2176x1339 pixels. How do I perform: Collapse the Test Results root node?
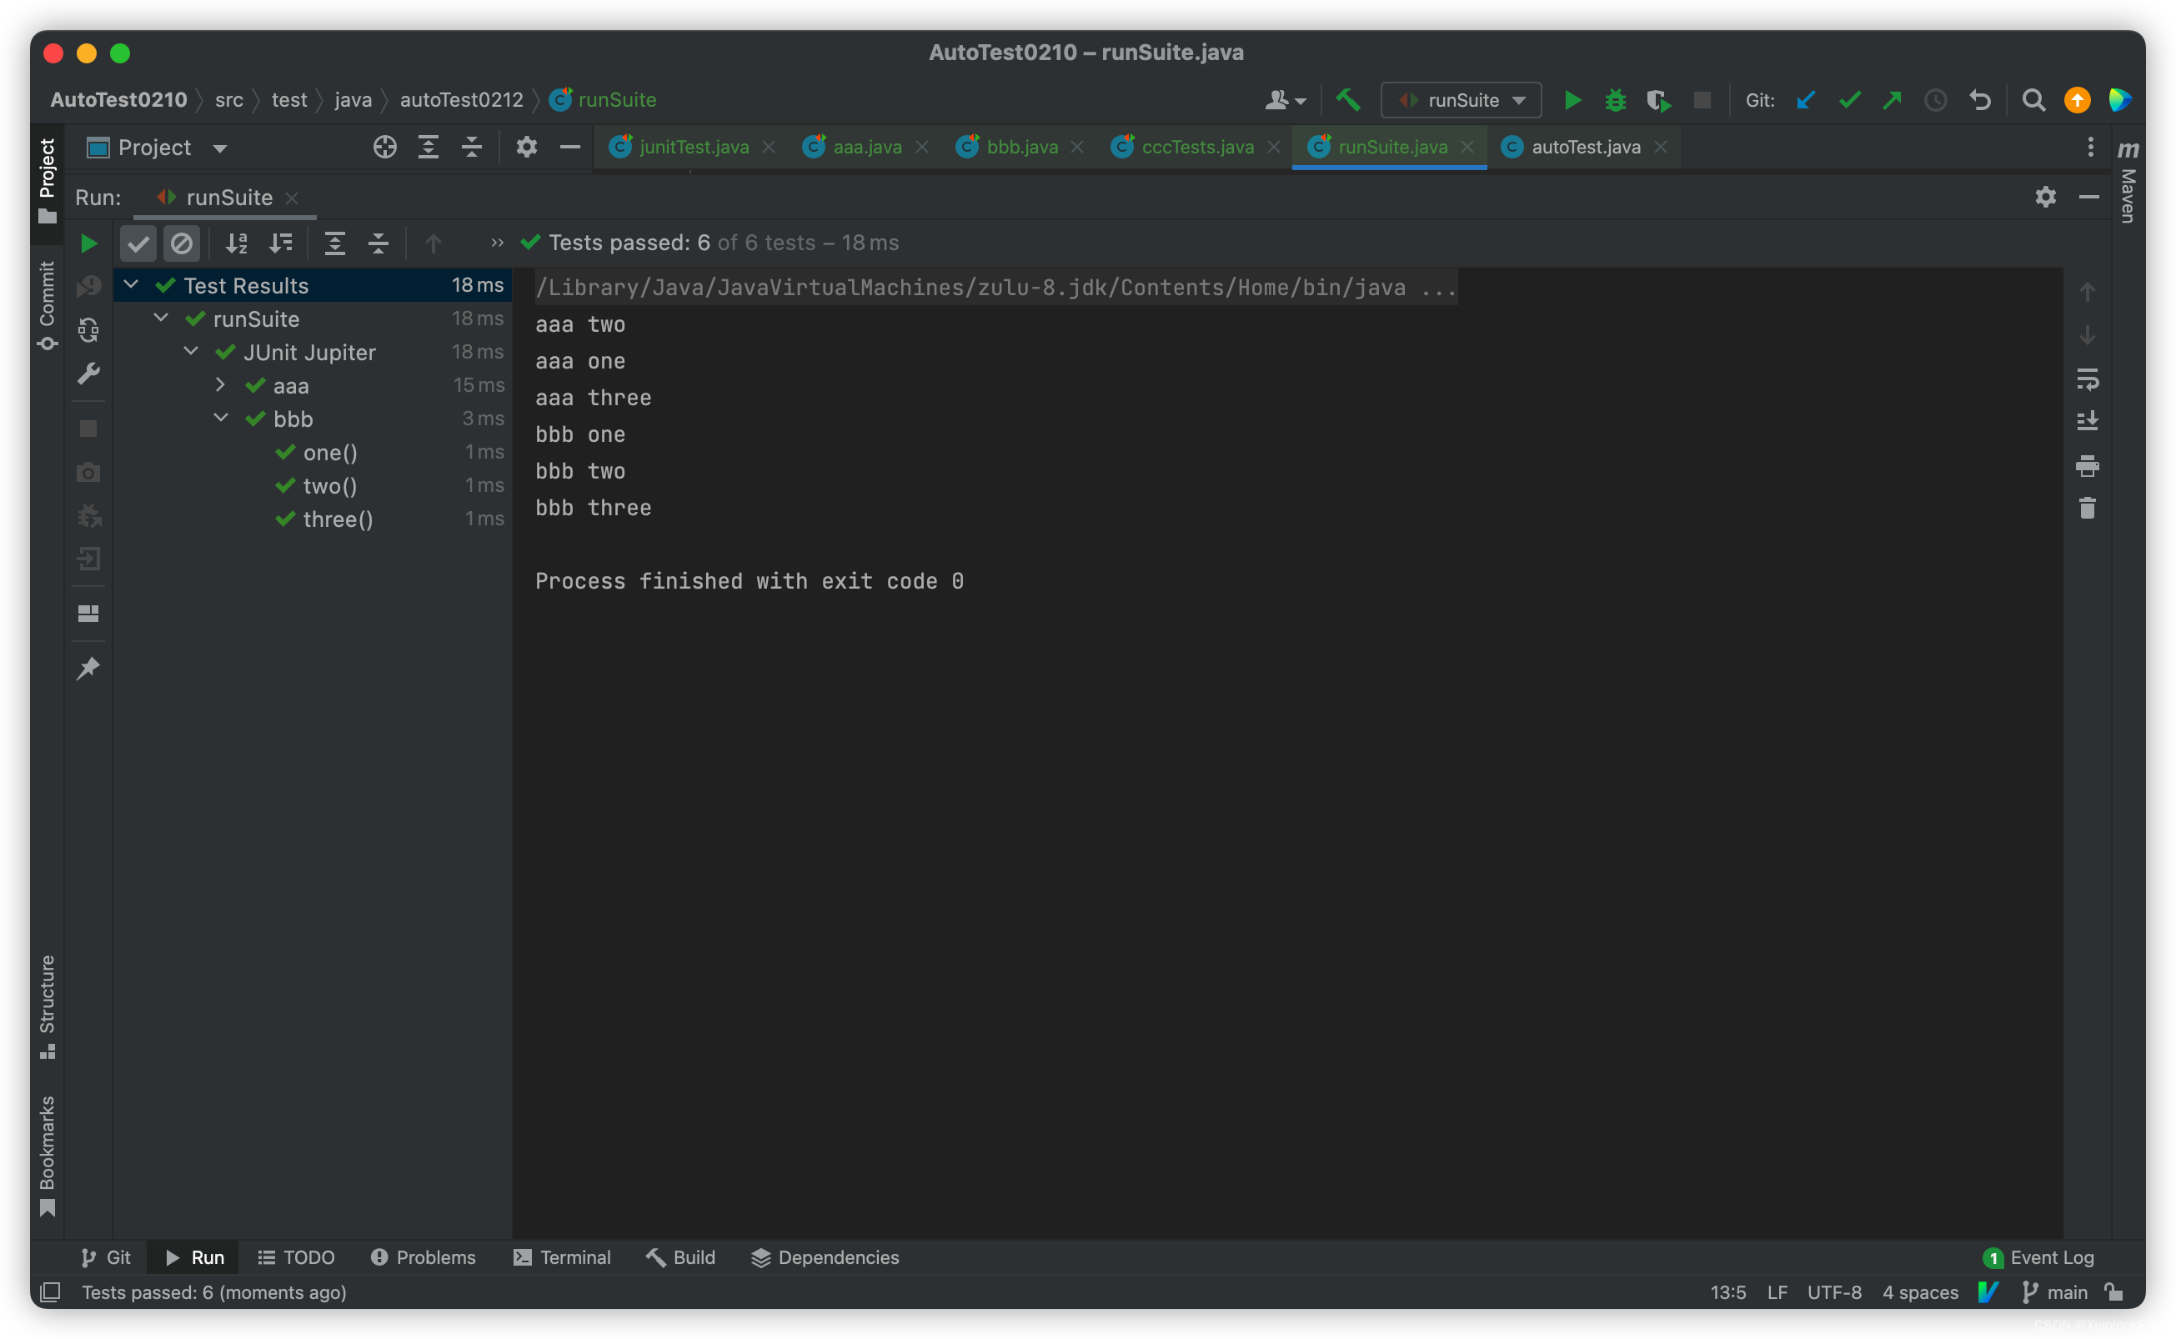coord(131,284)
